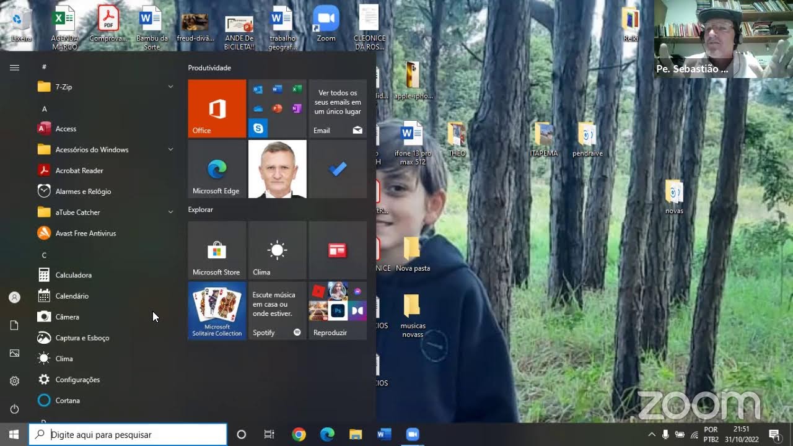The width and height of the screenshot is (793, 446).
Task: Select the Zoom desktop shortcut
Action: pos(326,25)
